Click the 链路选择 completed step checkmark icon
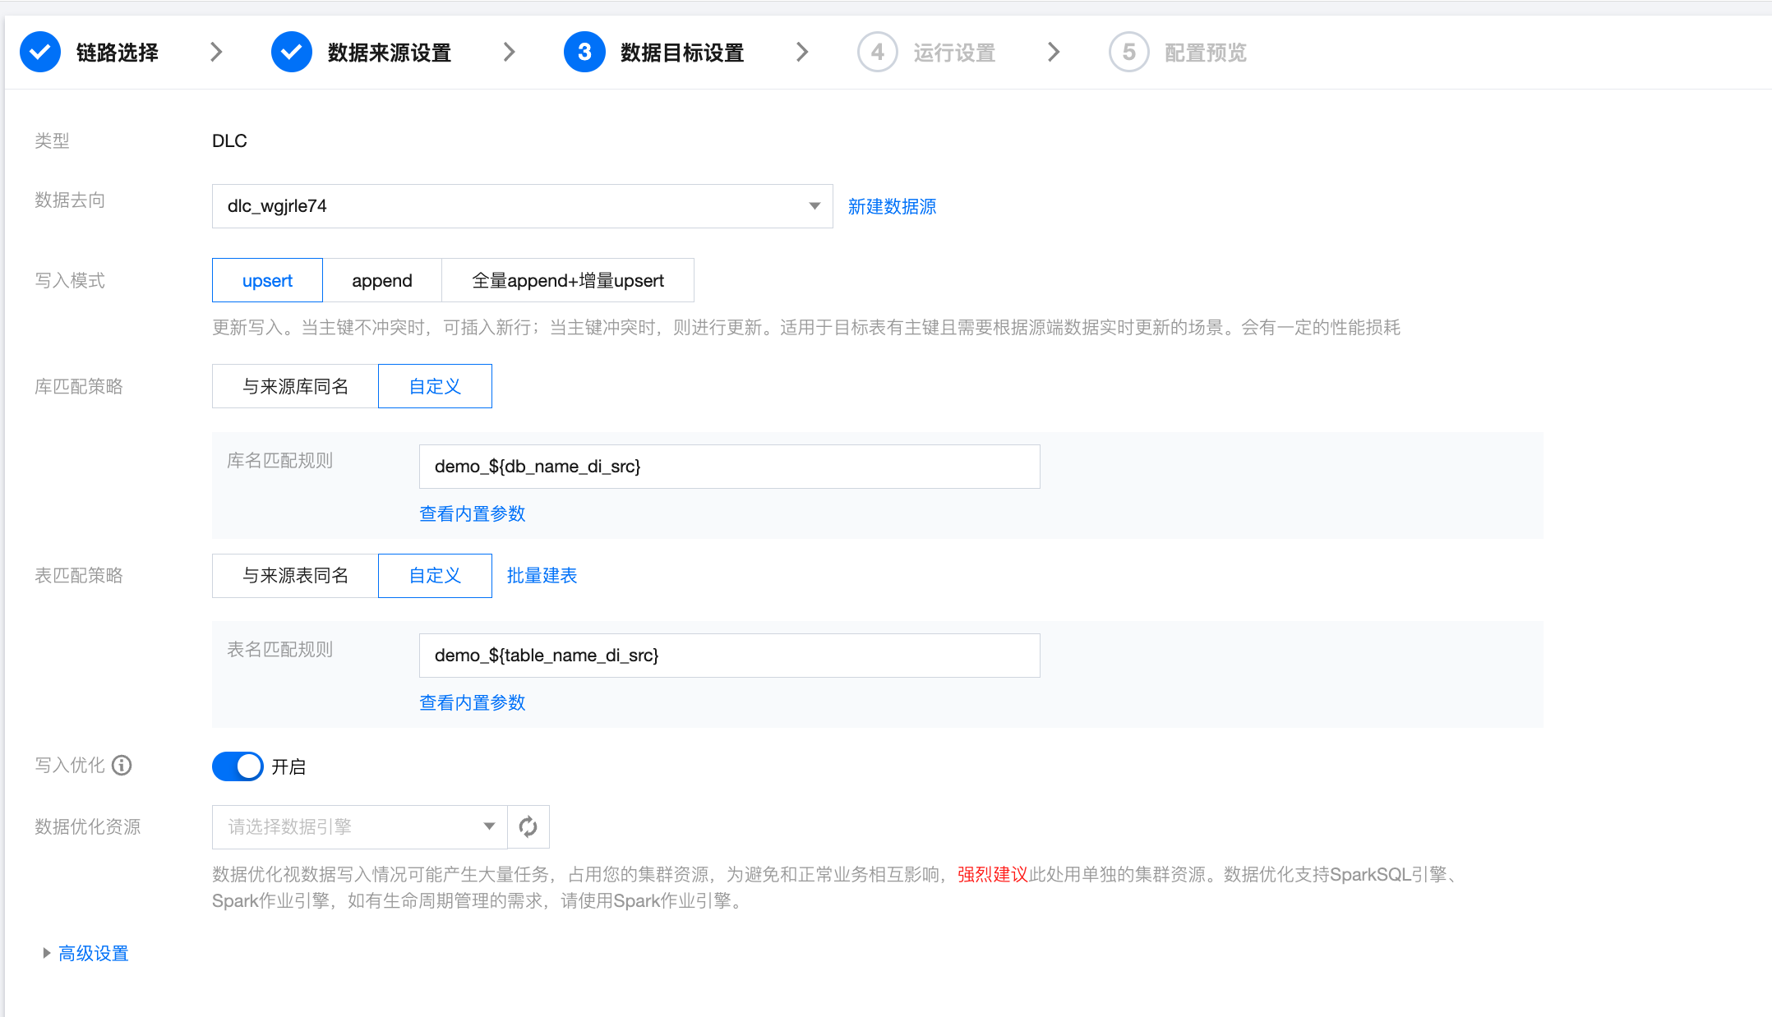 click(40, 53)
